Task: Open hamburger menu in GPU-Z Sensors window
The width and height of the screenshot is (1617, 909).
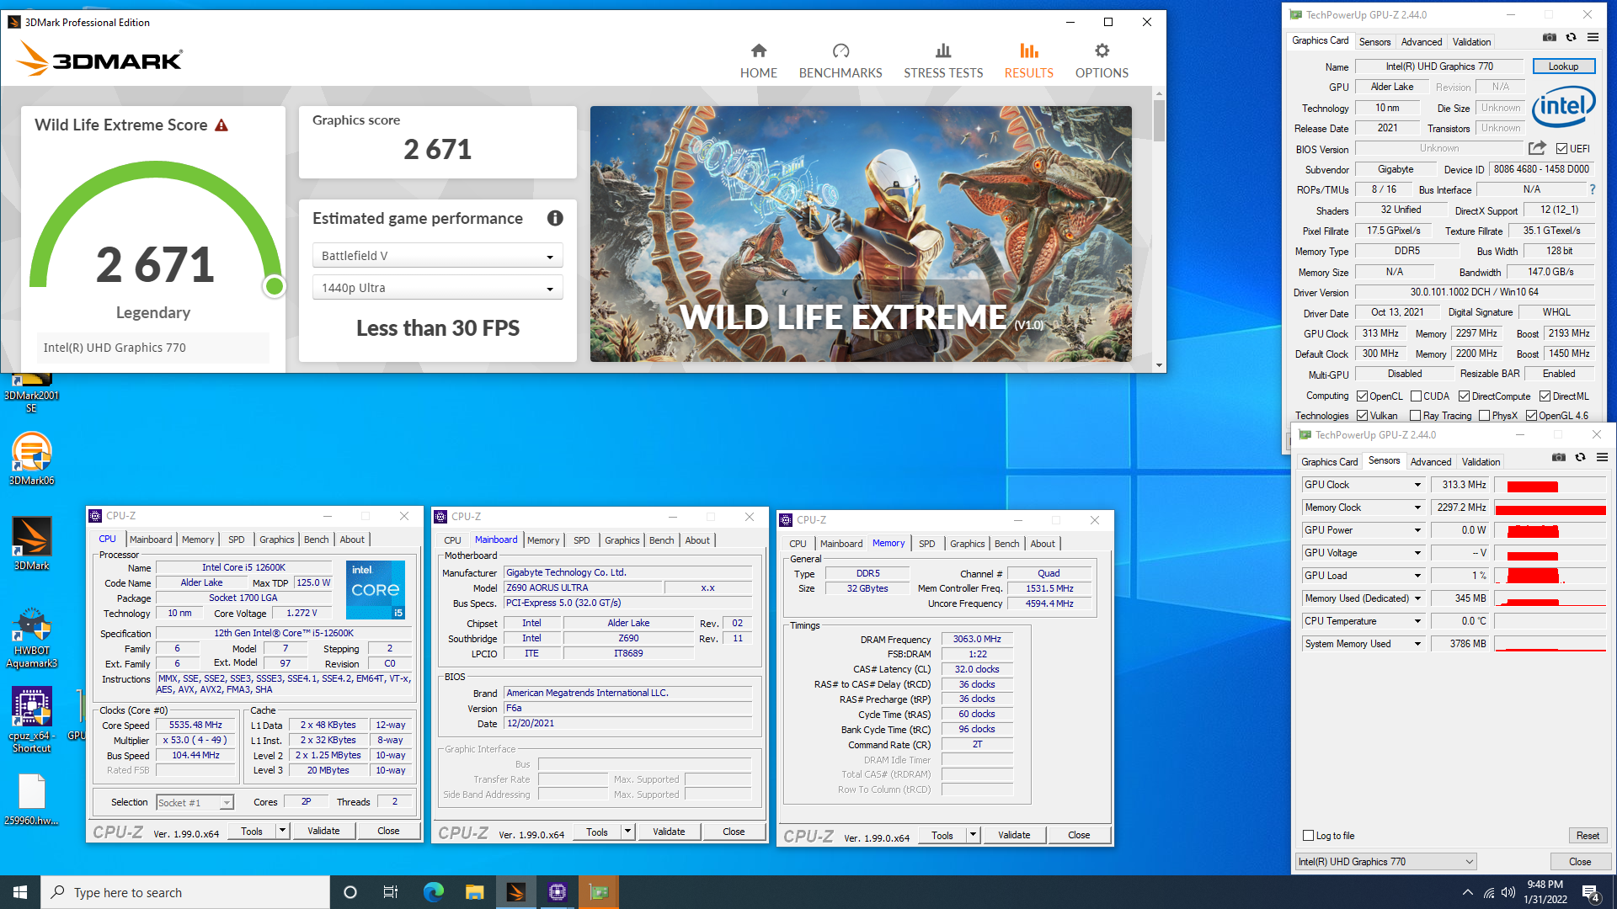Action: 1602,457
